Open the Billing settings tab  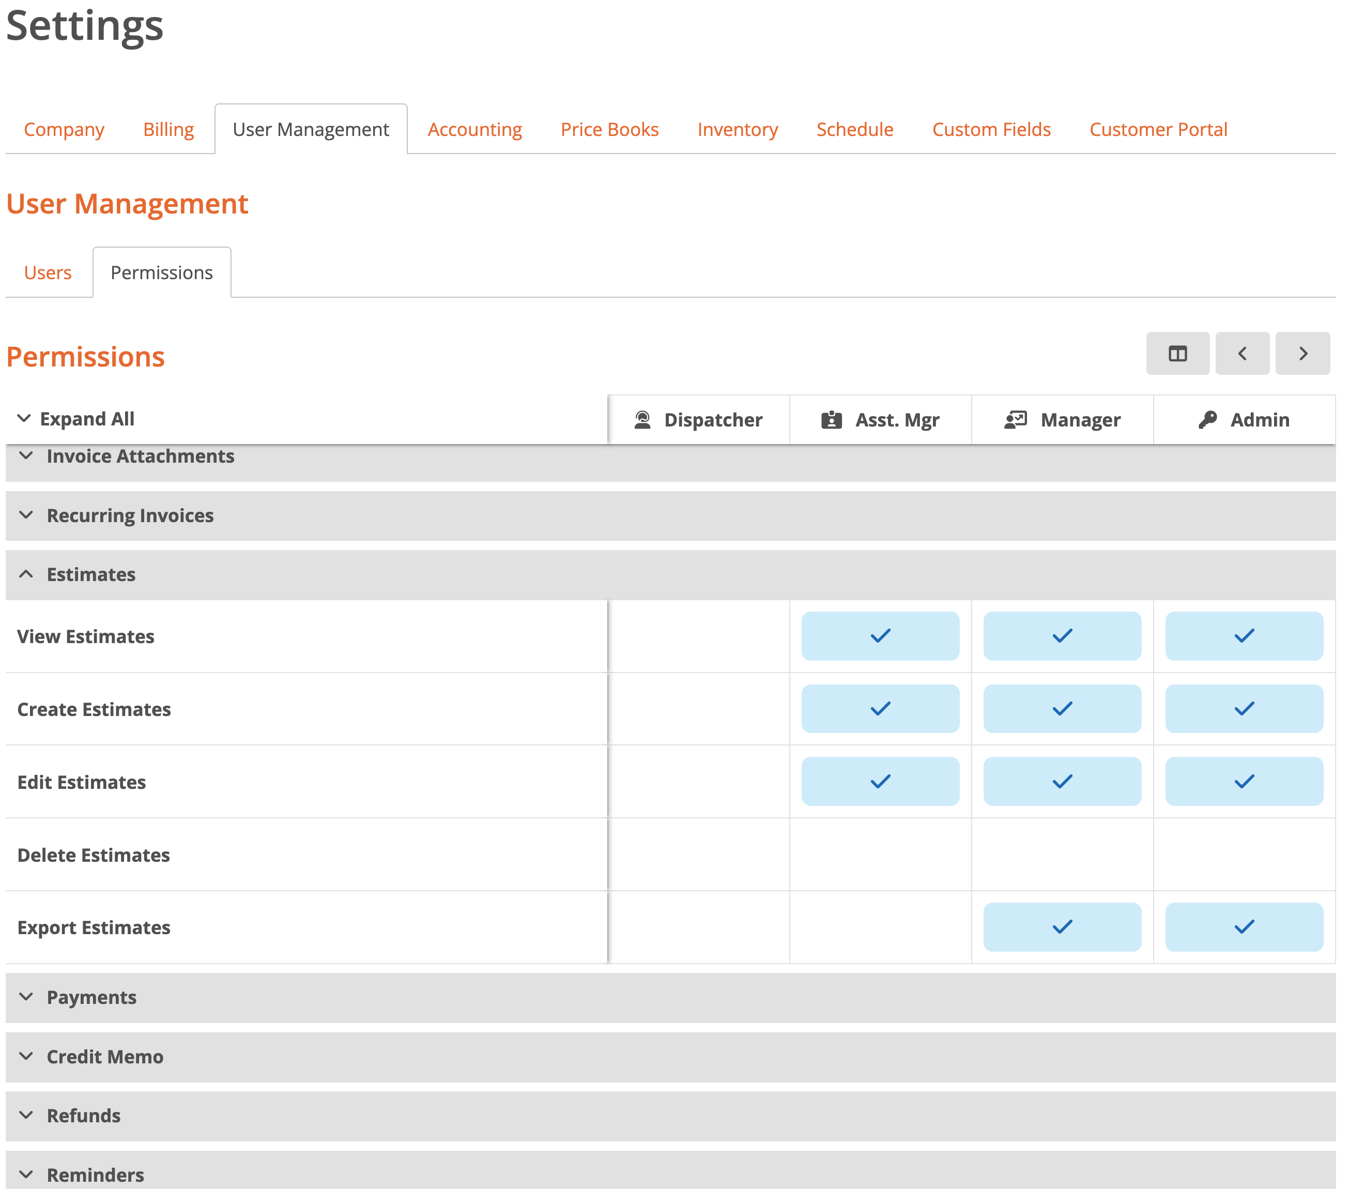(168, 129)
